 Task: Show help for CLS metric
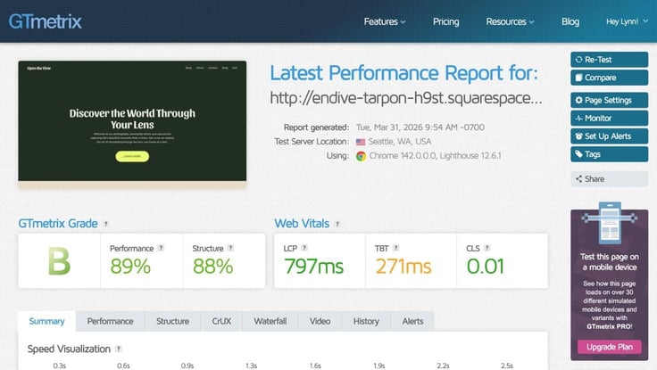487,248
